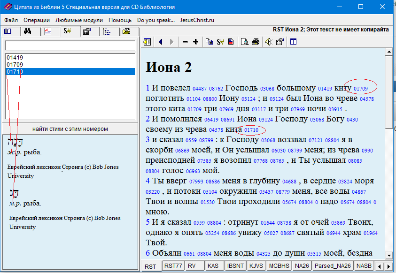Click the printer icon in toolbar
Image resolution: width=396 pixels, height=273 pixels.
point(255,42)
